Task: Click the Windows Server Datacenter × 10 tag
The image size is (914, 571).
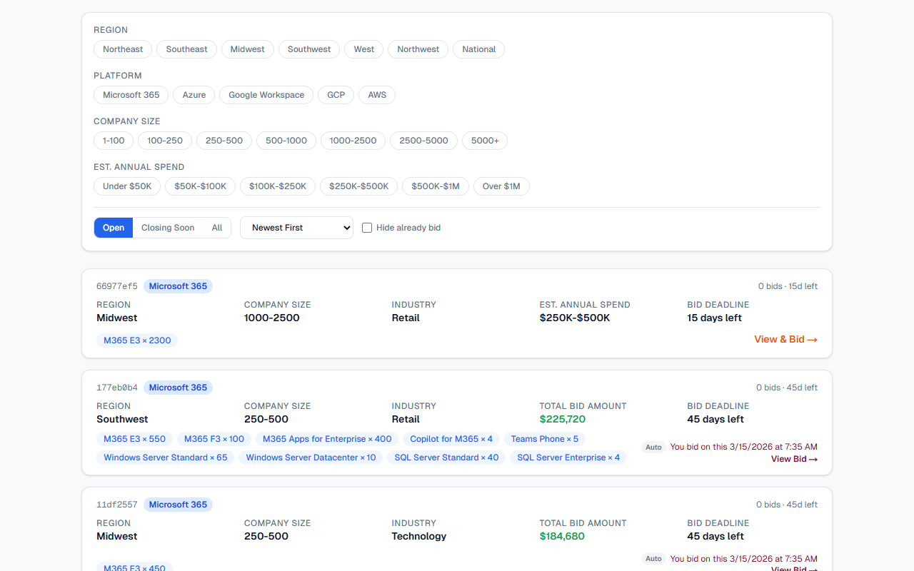Action: point(311,458)
